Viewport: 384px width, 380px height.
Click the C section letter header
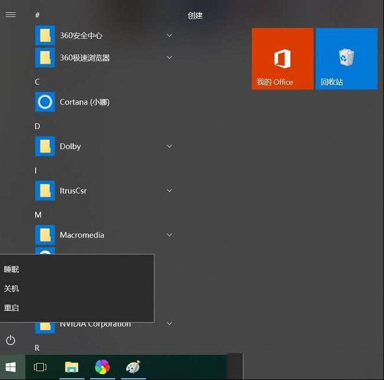pos(37,82)
